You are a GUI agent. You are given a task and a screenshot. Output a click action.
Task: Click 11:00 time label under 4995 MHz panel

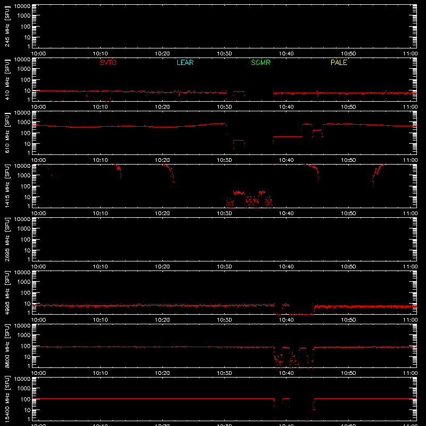tap(410, 320)
